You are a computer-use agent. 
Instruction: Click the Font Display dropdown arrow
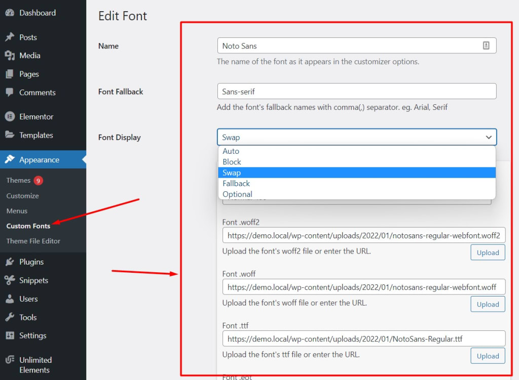point(489,137)
